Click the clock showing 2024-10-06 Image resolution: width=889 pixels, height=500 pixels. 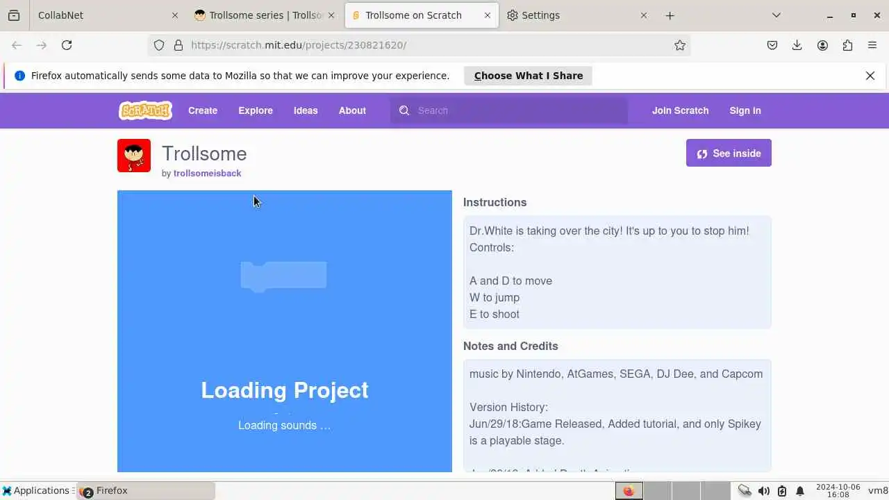(838, 491)
